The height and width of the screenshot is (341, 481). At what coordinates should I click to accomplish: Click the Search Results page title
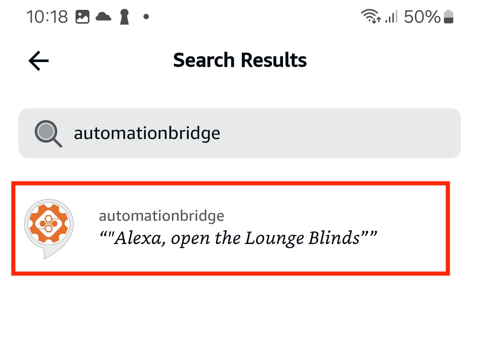240,60
